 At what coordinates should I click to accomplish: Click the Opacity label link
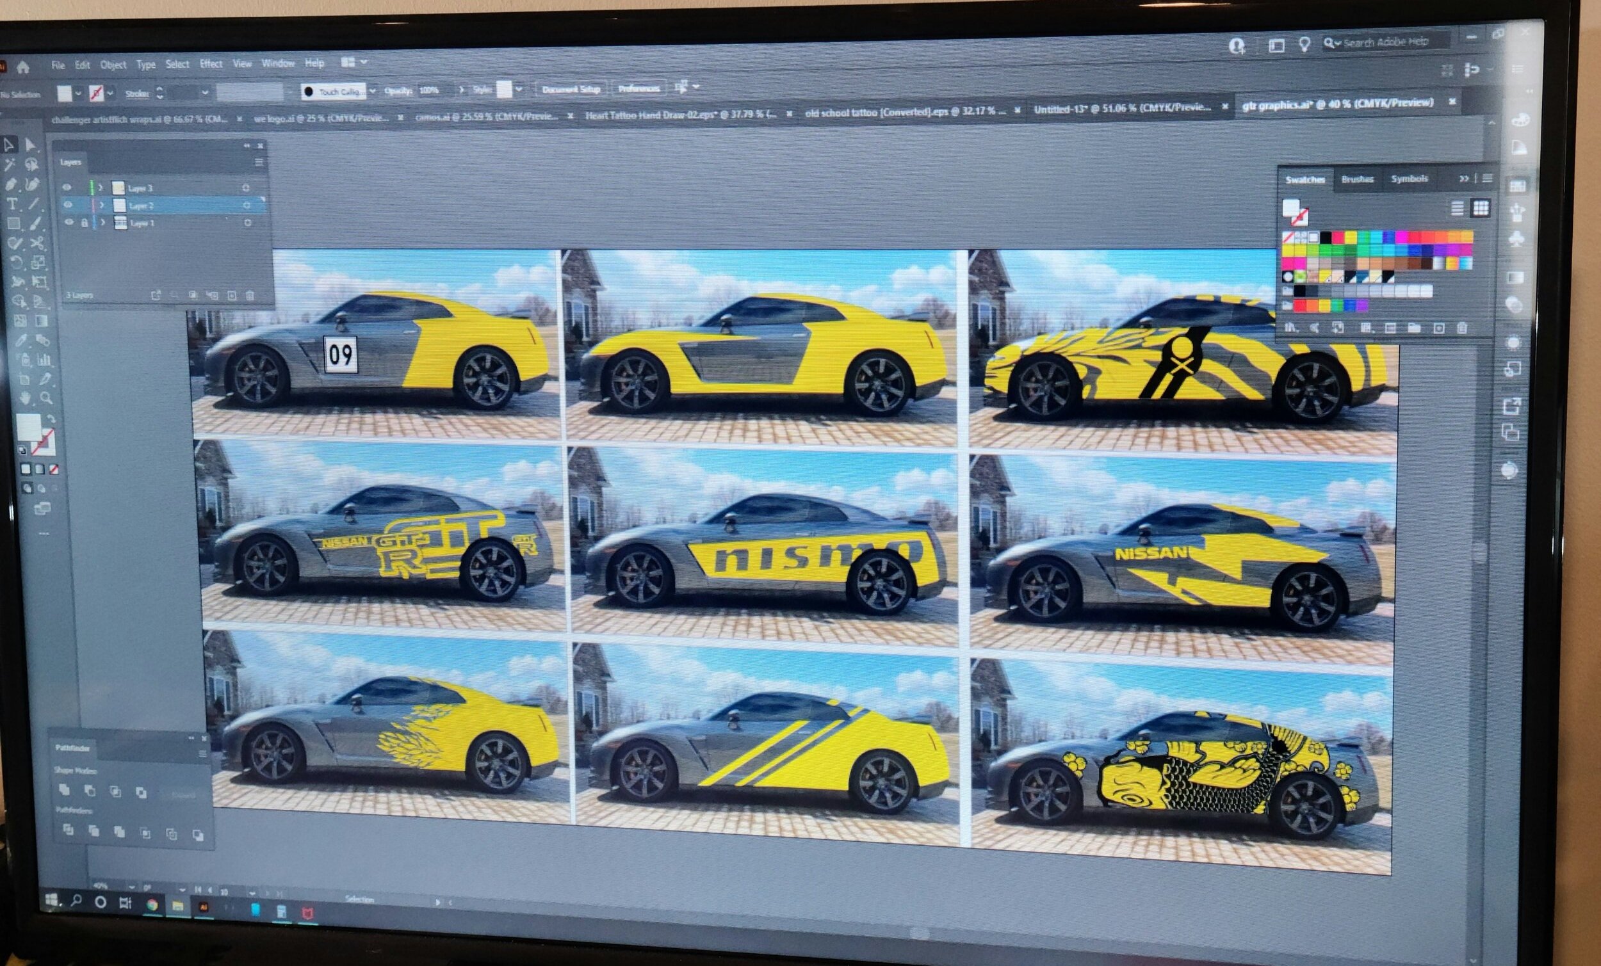pyautogui.click(x=398, y=91)
